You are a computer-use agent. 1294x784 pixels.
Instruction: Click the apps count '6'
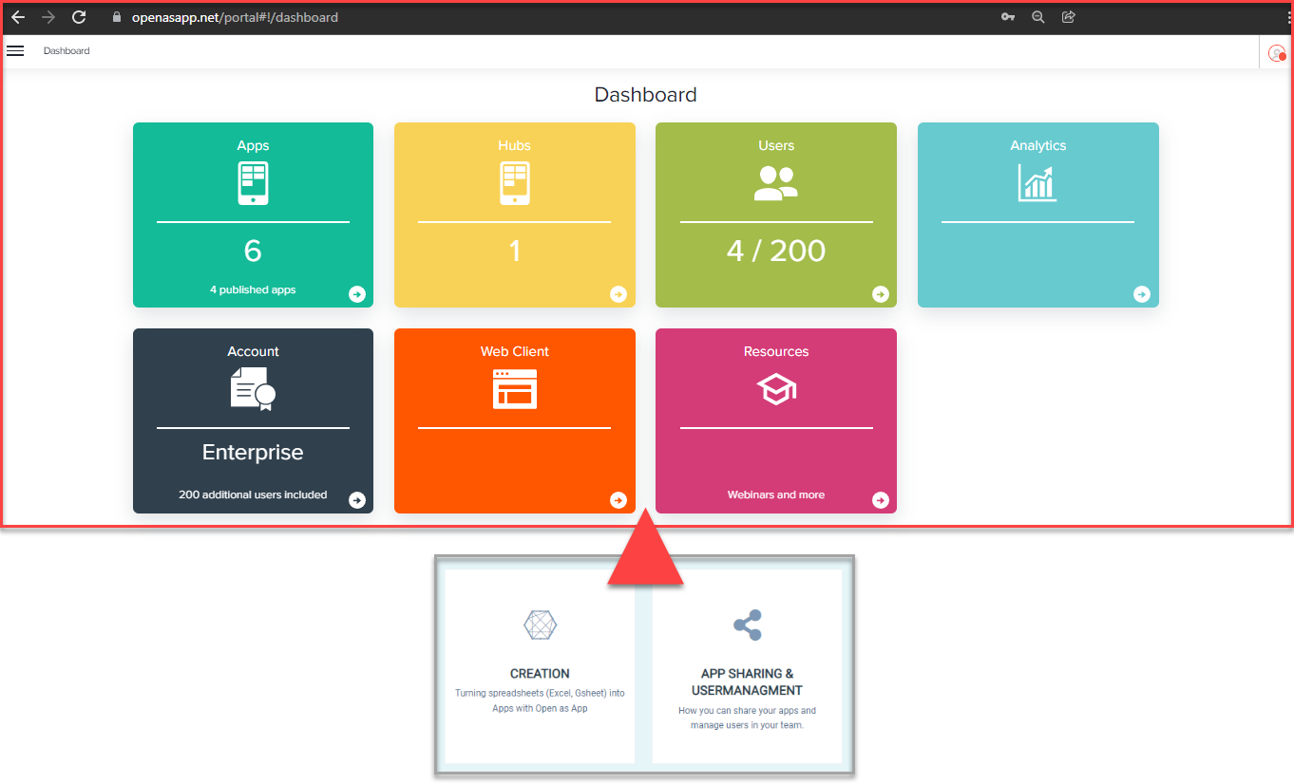point(253,251)
